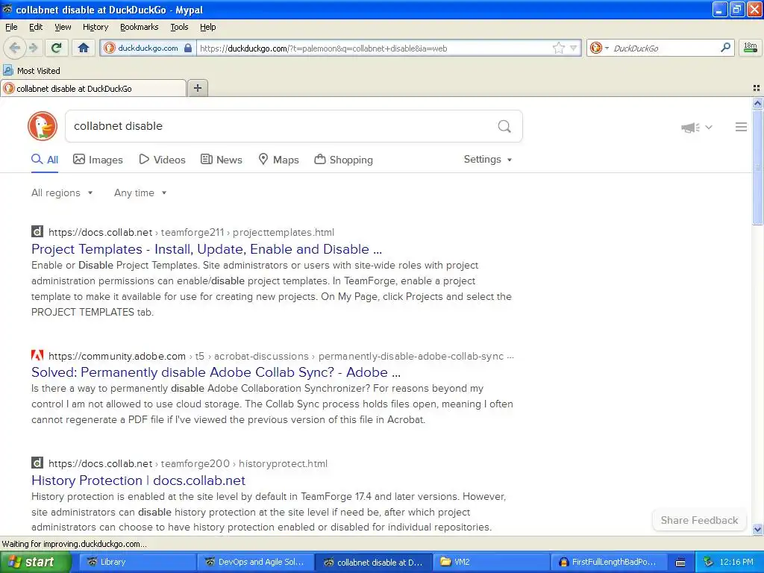
Task: Click the duckduckgo.com identity label
Action: pyautogui.click(x=148, y=48)
